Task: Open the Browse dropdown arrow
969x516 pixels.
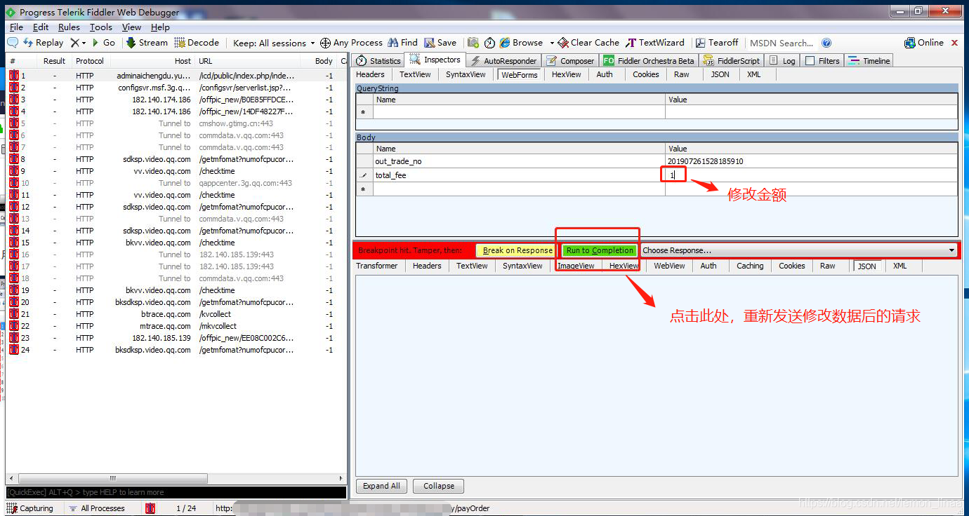Action: pyautogui.click(x=552, y=43)
